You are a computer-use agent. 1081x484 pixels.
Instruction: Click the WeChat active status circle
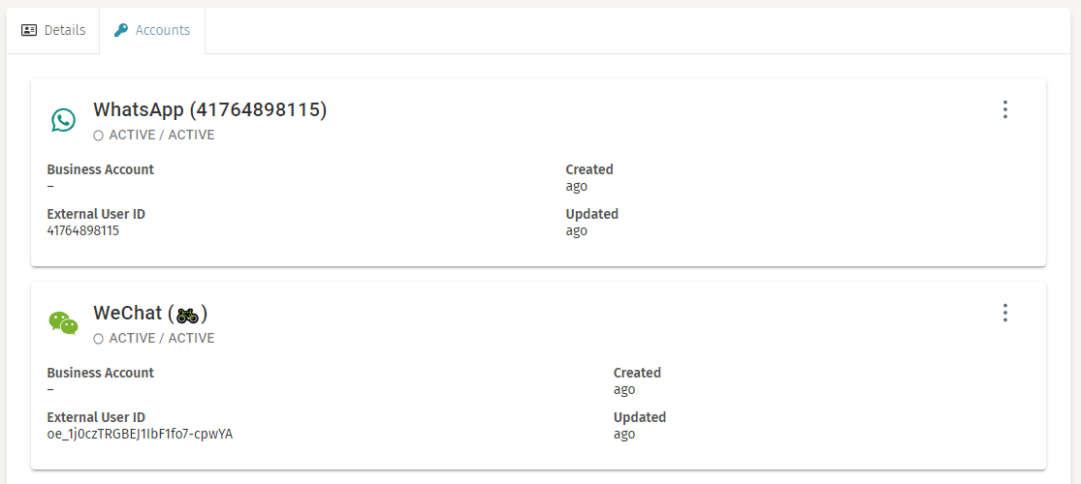[98, 339]
